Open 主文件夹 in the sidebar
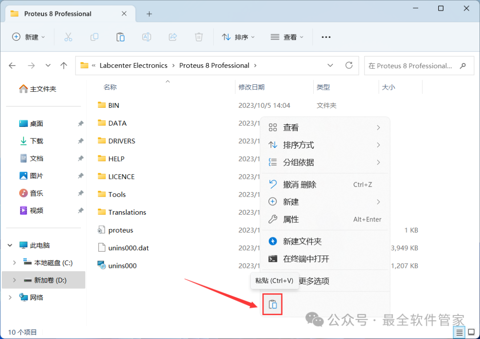 click(38, 89)
